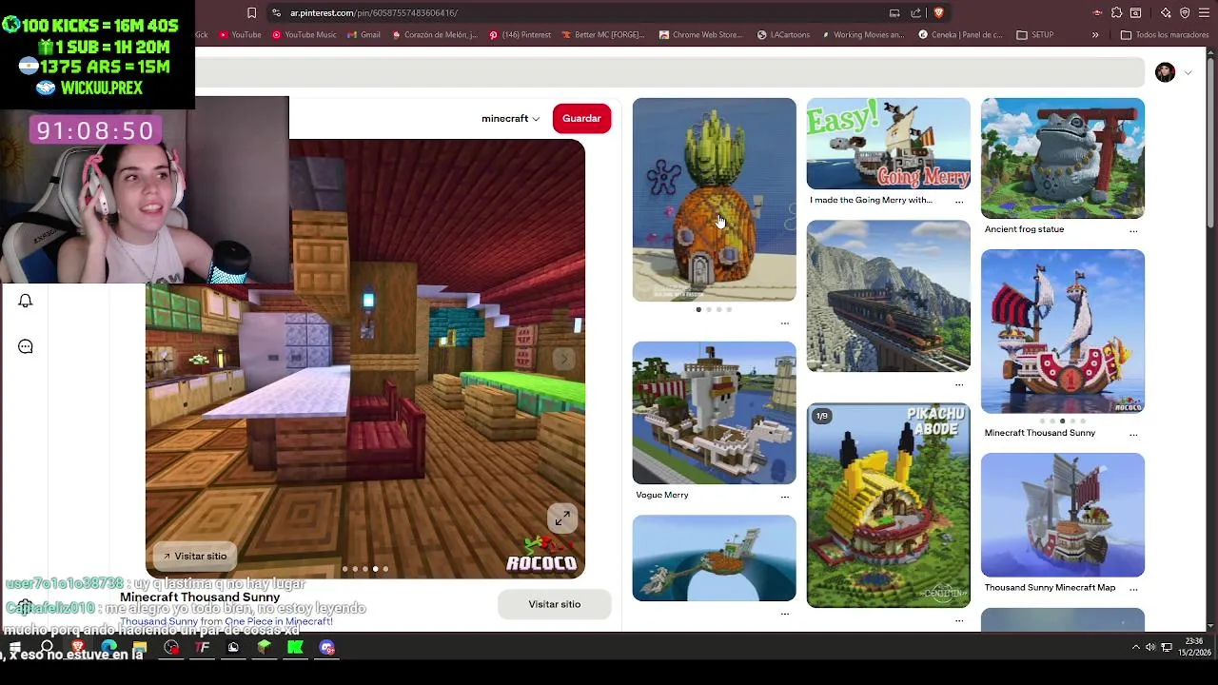The image size is (1218, 685).
Task: Click the browser address bar URL
Action: click(374, 12)
